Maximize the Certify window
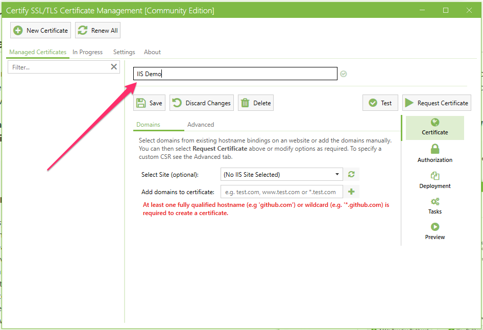This screenshot has width=483, height=330. pos(445,10)
